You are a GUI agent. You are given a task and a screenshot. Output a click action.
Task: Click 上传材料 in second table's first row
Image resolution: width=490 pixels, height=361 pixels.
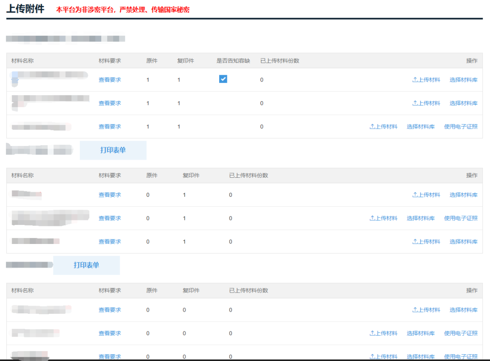coord(426,195)
